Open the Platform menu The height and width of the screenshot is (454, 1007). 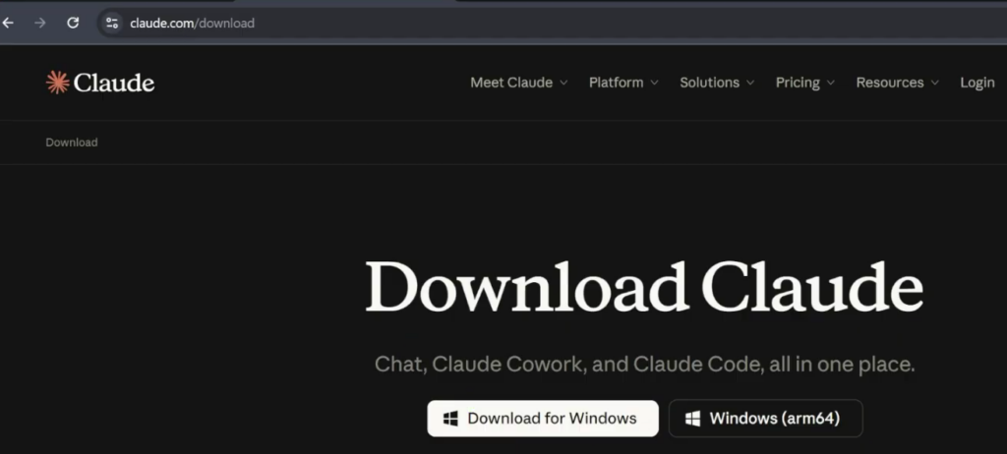click(x=623, y=83)
